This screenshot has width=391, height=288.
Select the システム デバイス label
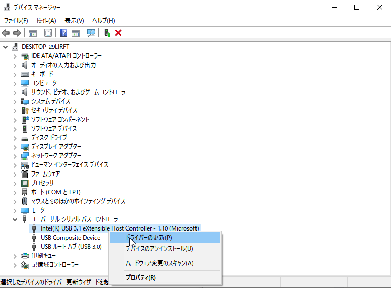point(50,101)
